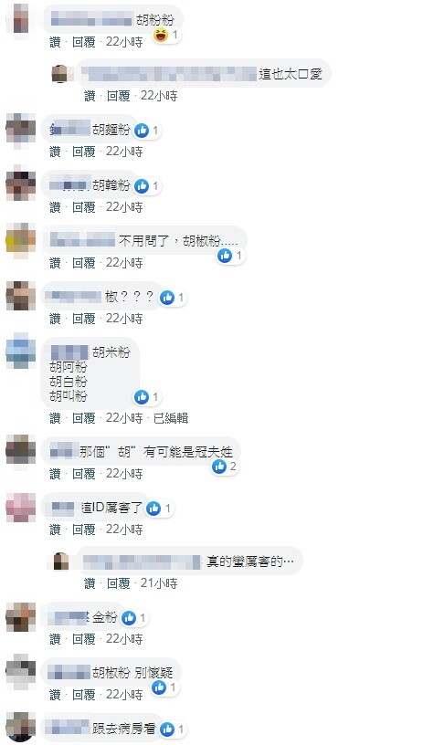423x745 pixels.
Task: Click the thumbs-up icon next to 椒？？？
Action: click(167, 298)
